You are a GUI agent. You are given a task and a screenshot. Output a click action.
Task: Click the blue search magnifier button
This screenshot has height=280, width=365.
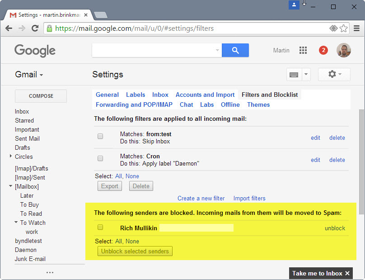pos(235,50)
